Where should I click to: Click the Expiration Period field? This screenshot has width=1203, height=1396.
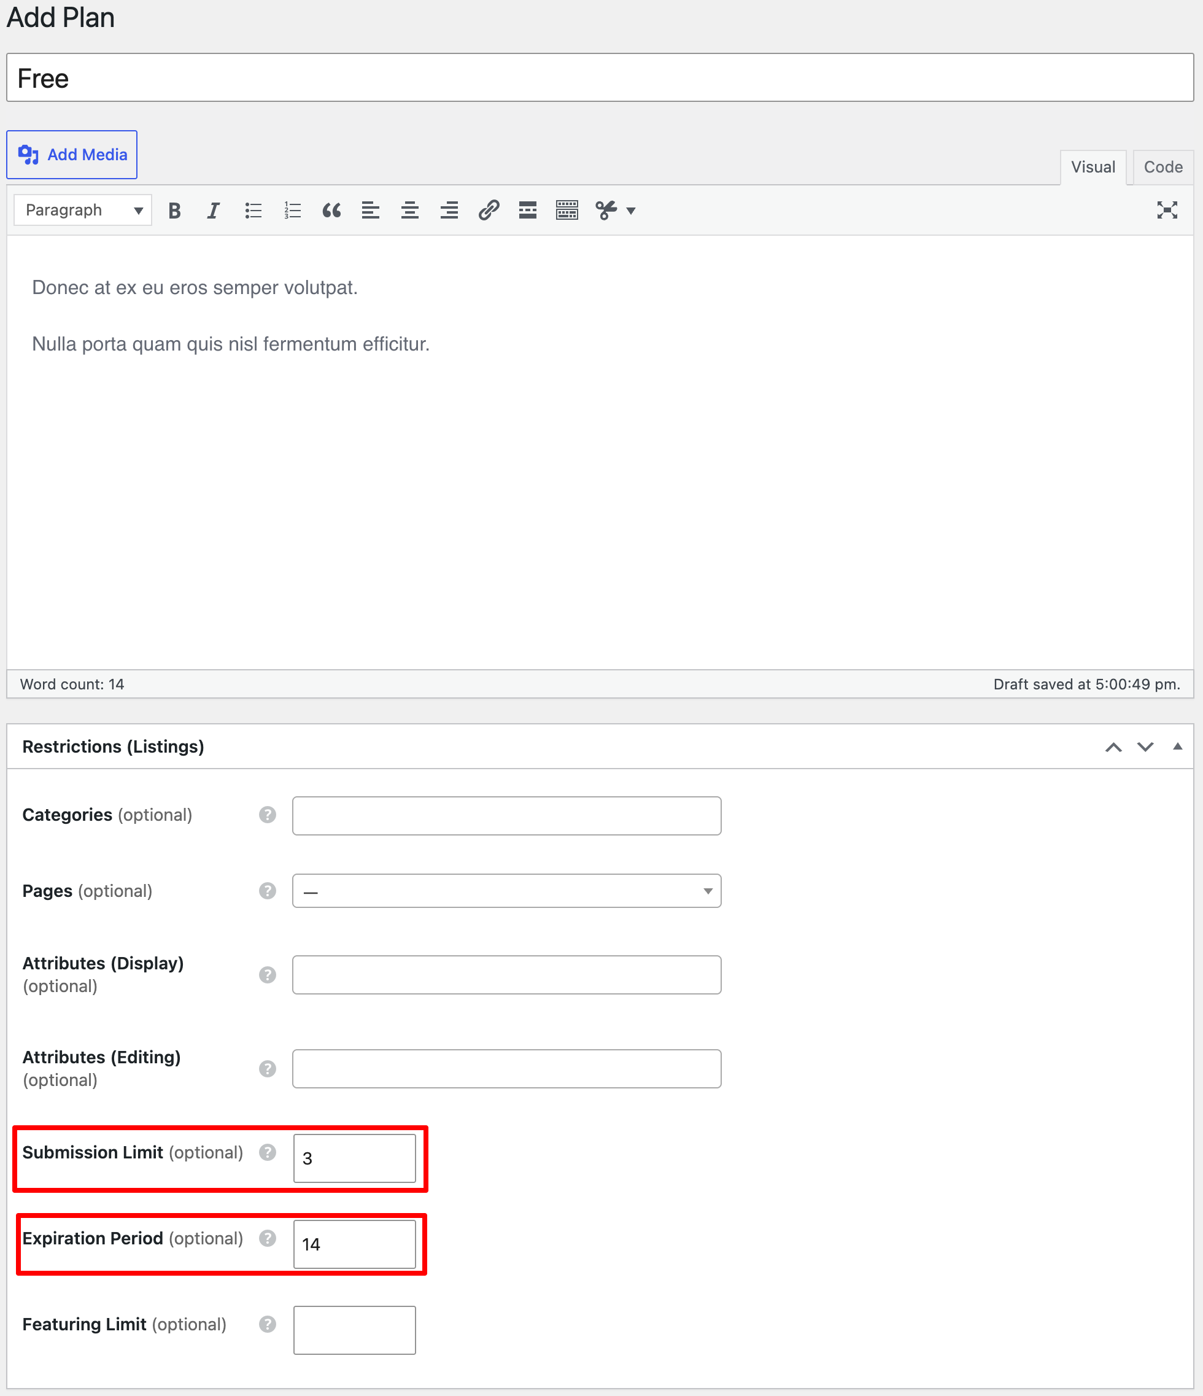354,1244
